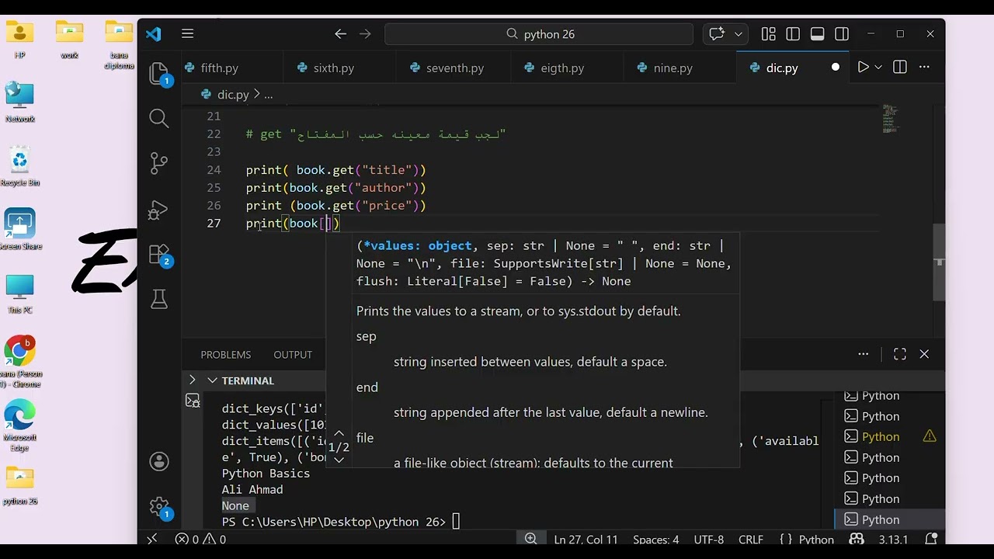Expand the panel side chevron

click(x=192, y=380)
